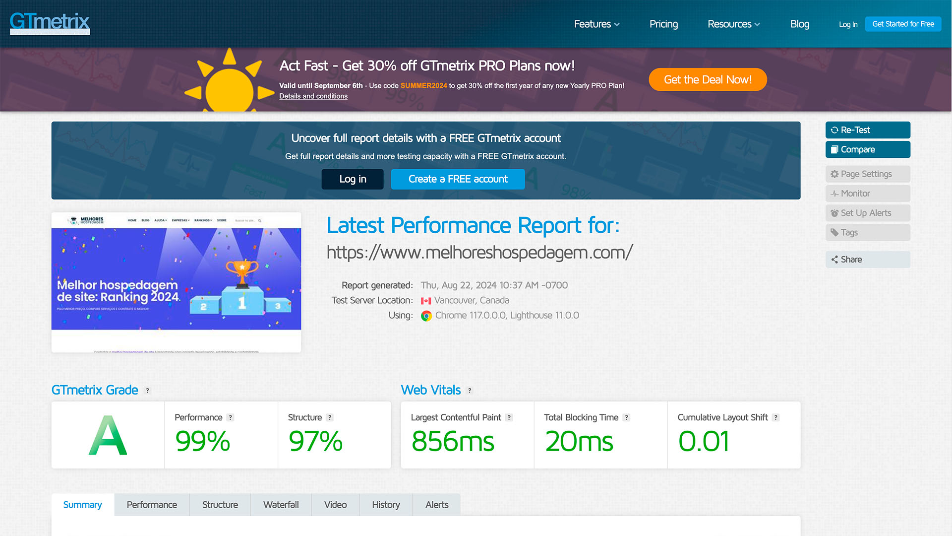Click the Chrome browser icon
The width and height of the screenshot is (952, 536).
[426, 316]
